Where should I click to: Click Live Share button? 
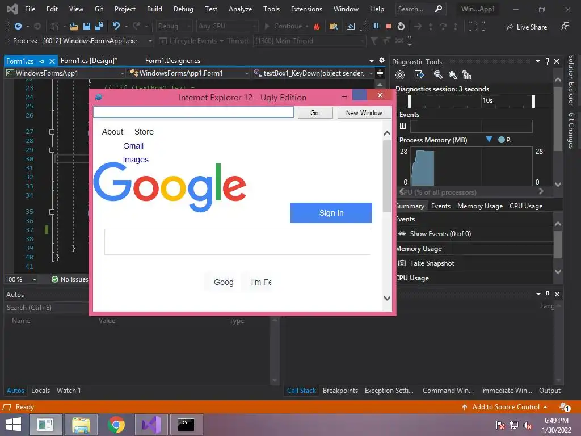pyautogui.click(x=526, y=27)
